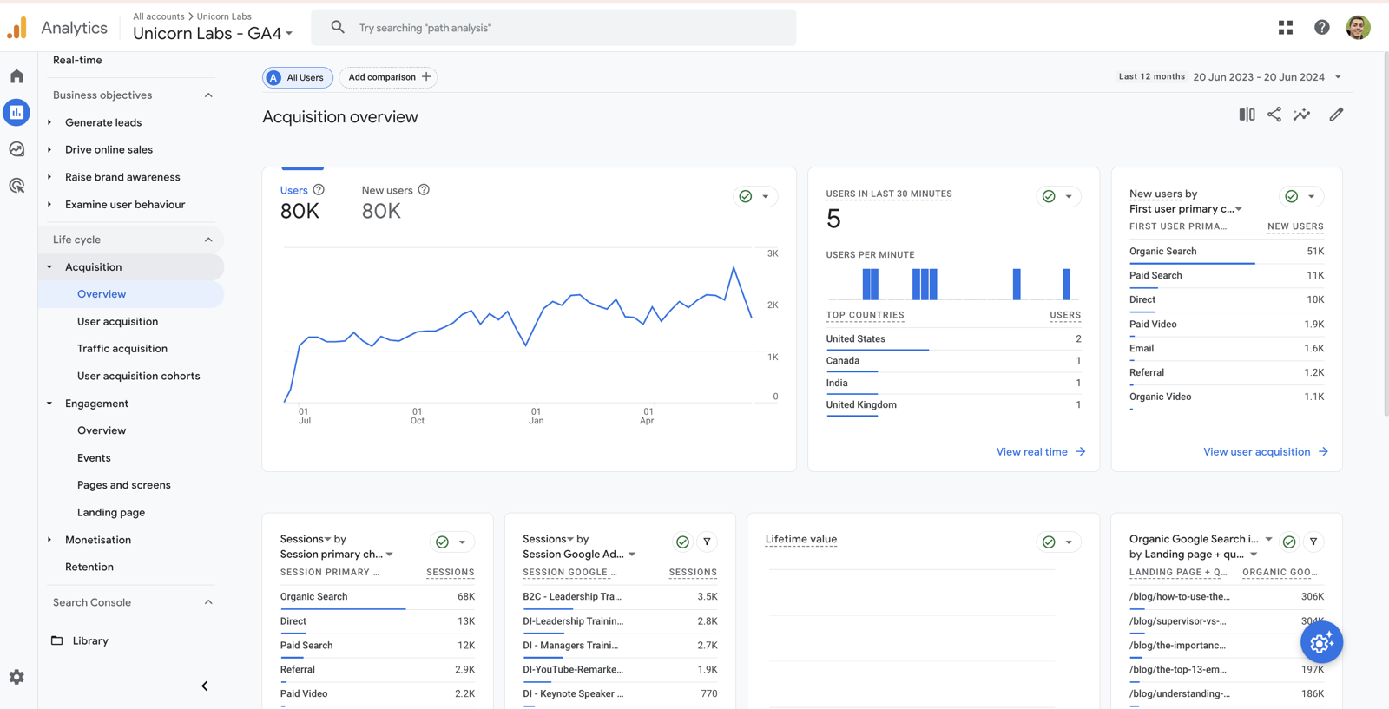Click the All accounts breadcrumb
The image size is (1389, 709).
[158, 16]
